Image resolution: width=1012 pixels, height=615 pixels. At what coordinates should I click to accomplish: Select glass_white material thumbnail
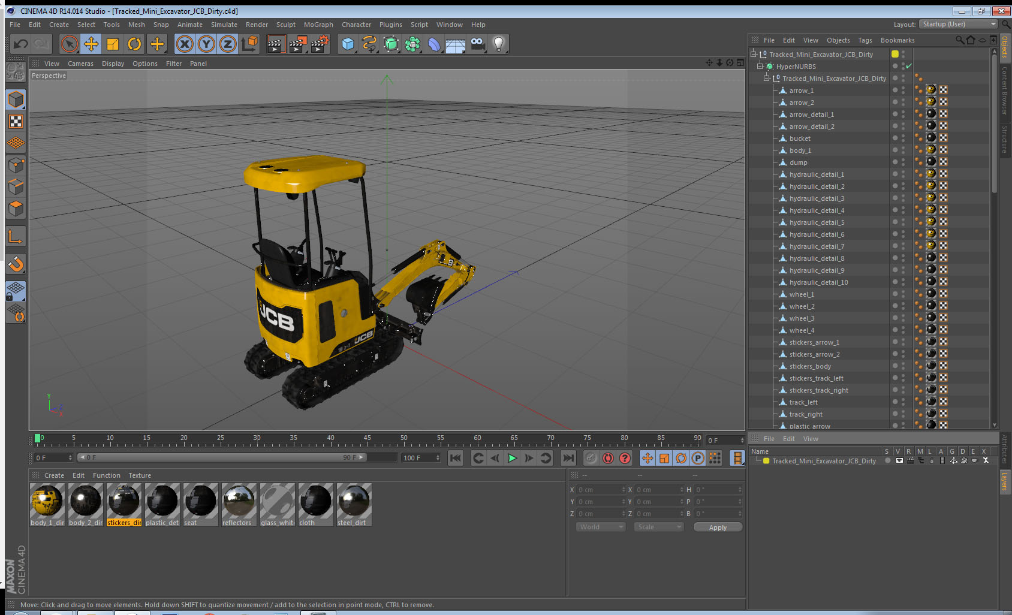(278, 501)
